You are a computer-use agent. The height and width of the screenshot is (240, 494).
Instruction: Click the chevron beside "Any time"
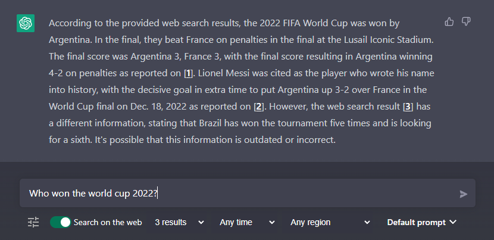pyautogui.click(x=272, y=222)
